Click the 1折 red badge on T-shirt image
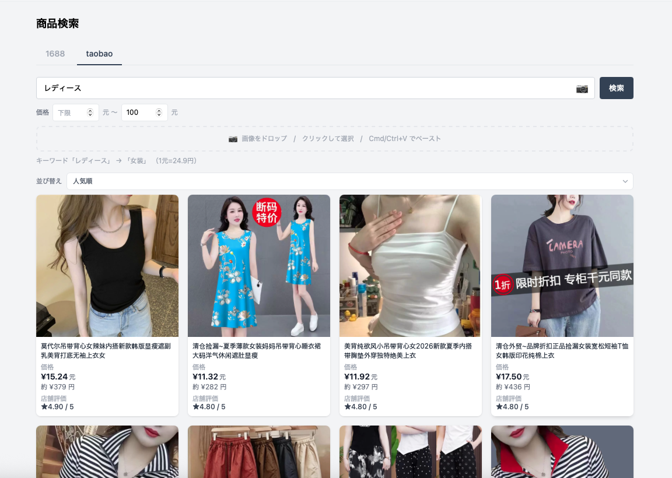This screenshot has width=672, height=478. (x=503, y=284)
